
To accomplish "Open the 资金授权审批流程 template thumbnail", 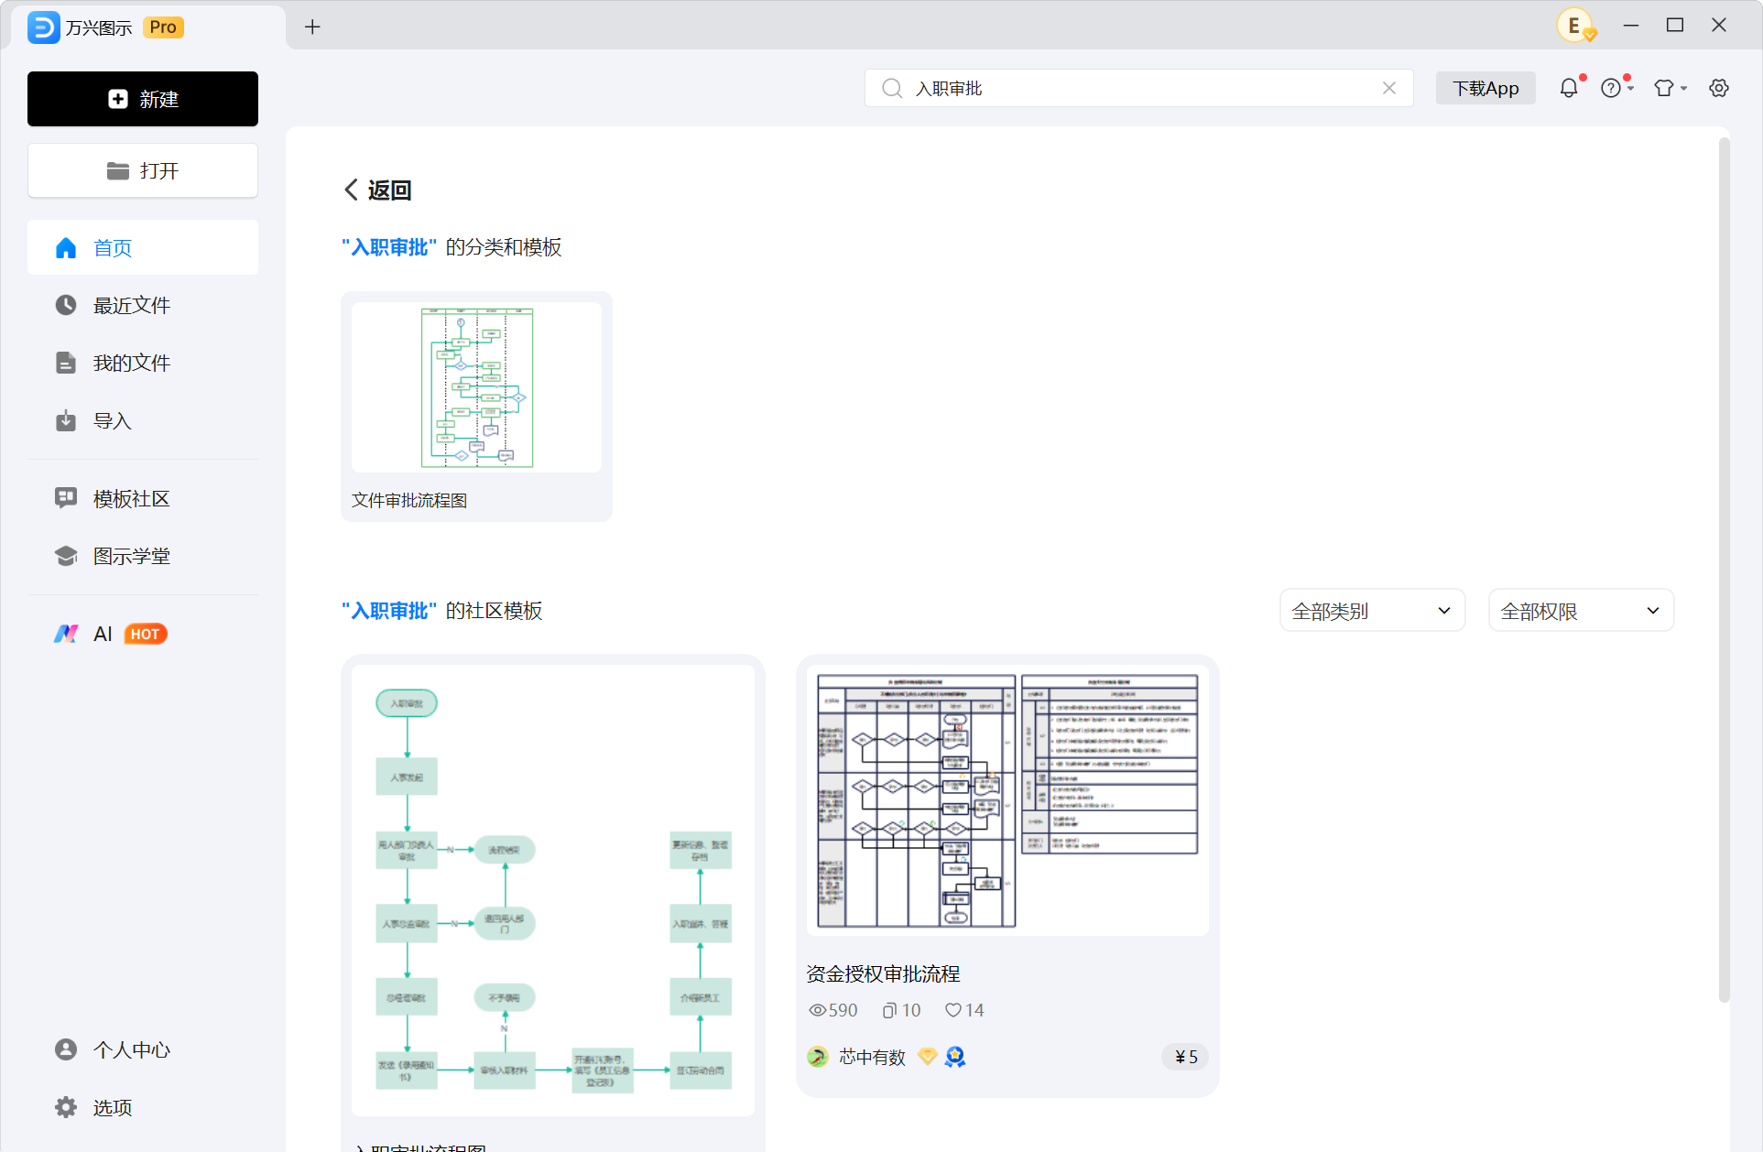I will [x=1007, y=799].
